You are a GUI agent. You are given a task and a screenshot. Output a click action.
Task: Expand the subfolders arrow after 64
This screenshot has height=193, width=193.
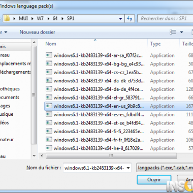click(x=62, y=19)
